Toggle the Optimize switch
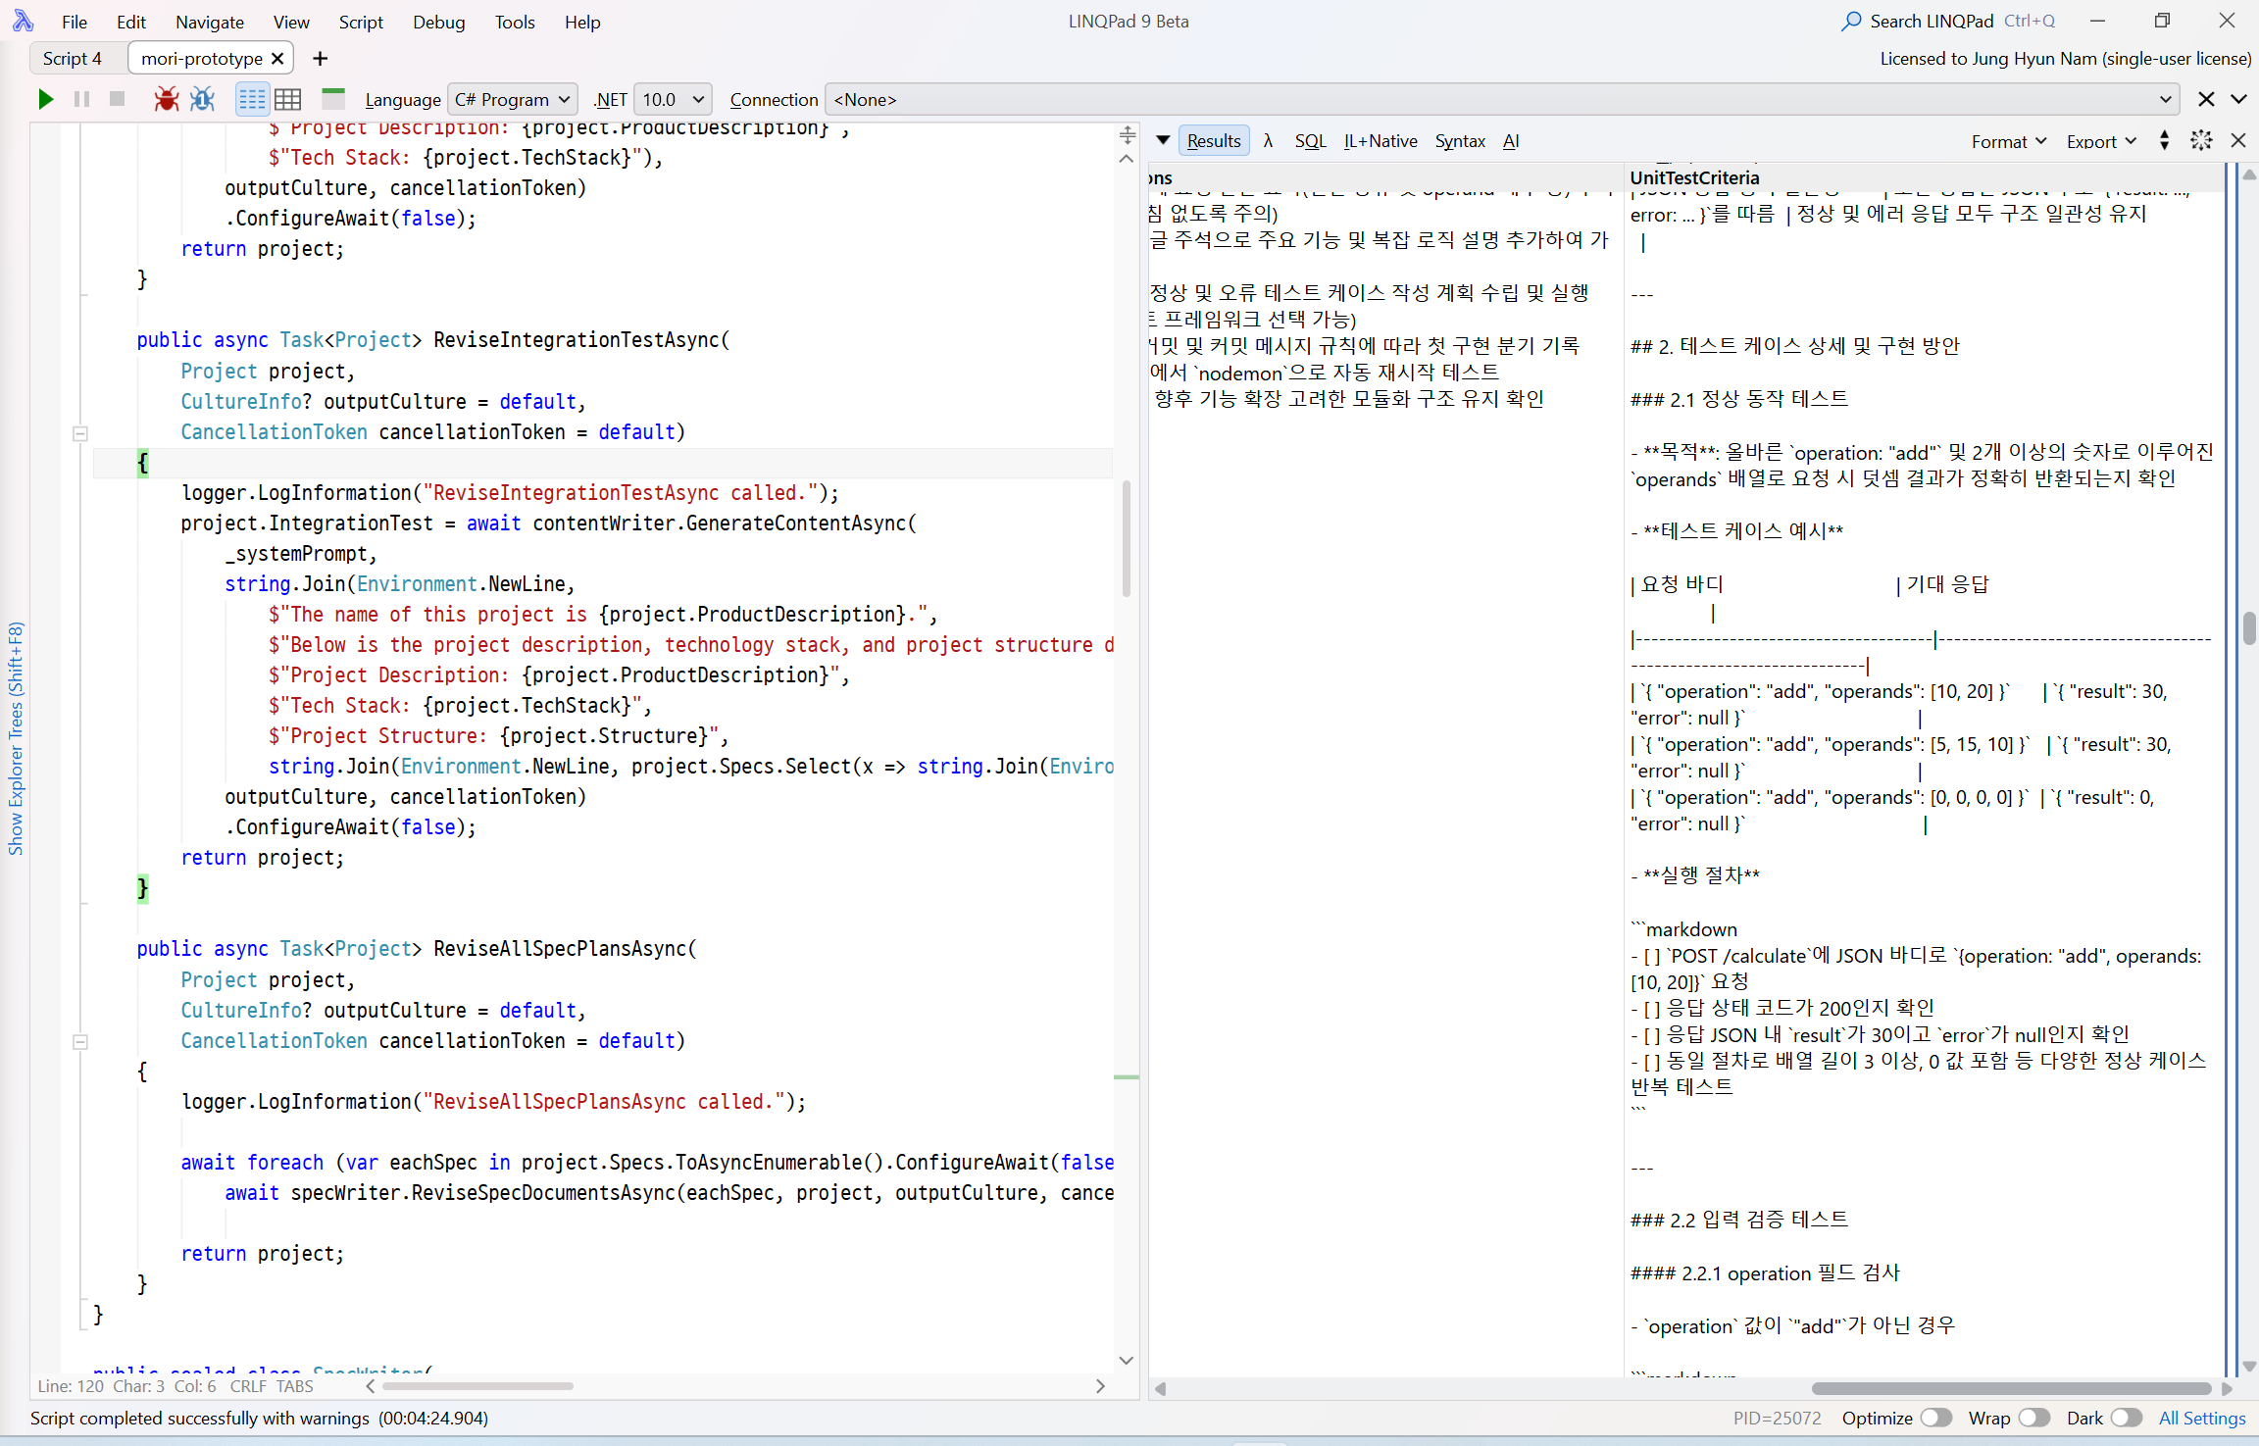Viewport: 2259px width, 1446px height. tap(1935, 1418)
